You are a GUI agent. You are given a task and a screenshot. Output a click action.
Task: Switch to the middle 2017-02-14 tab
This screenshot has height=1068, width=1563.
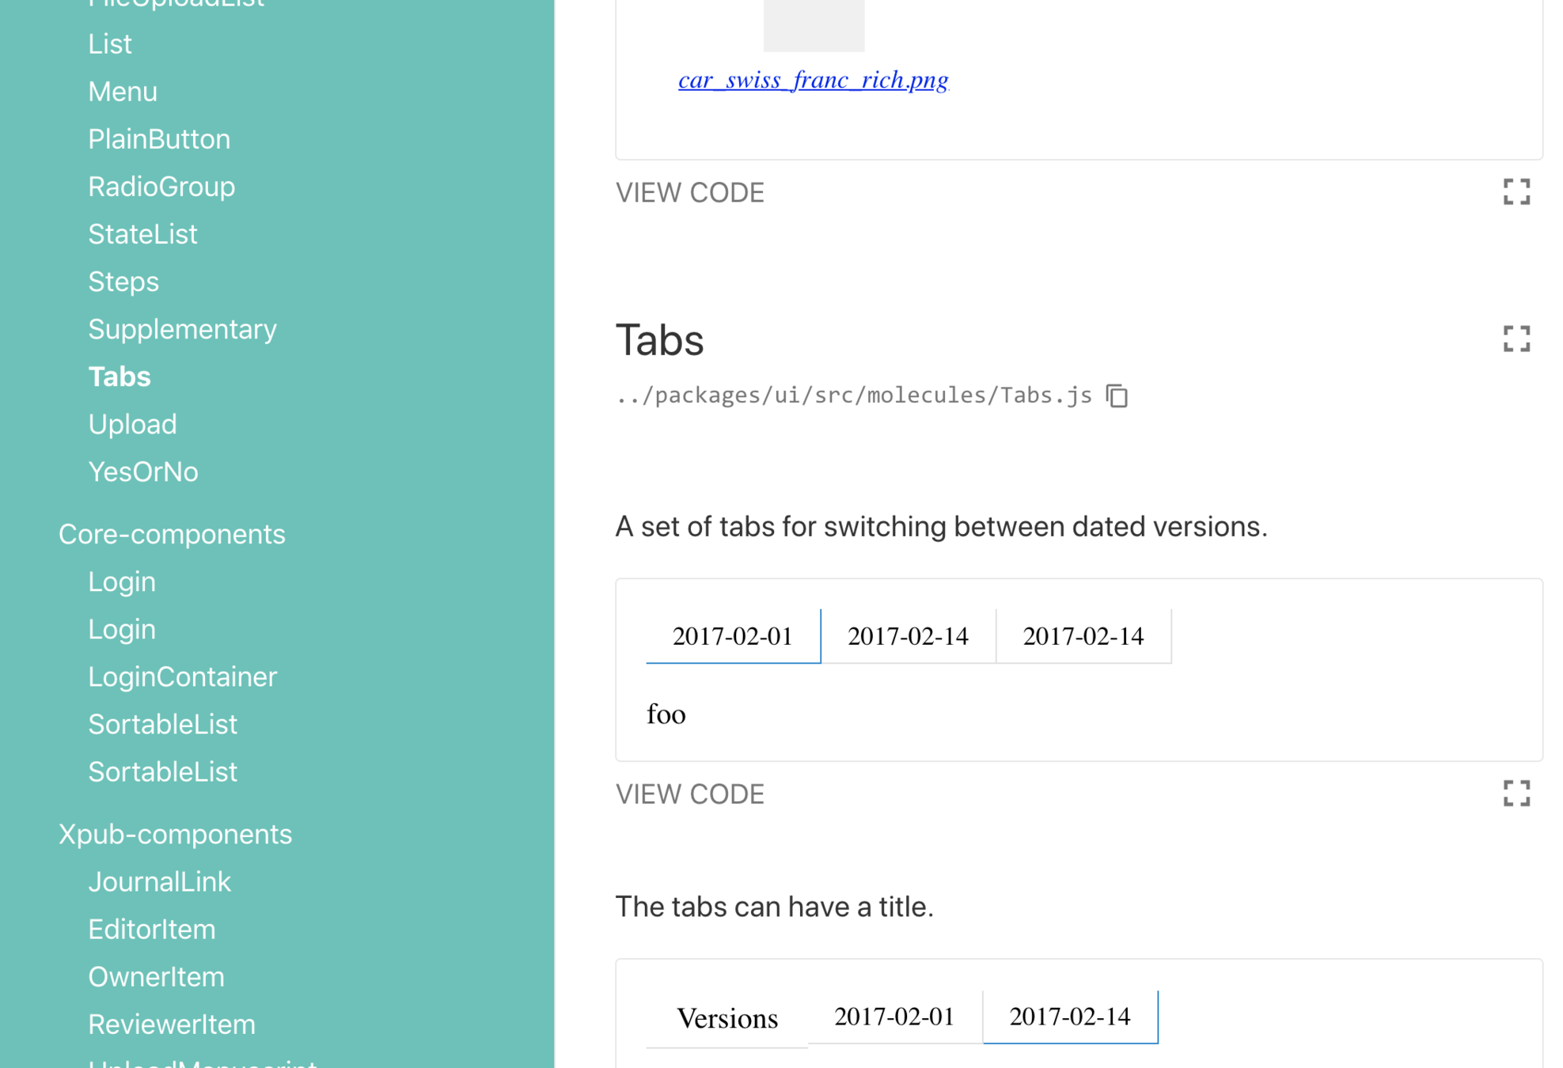907,636
